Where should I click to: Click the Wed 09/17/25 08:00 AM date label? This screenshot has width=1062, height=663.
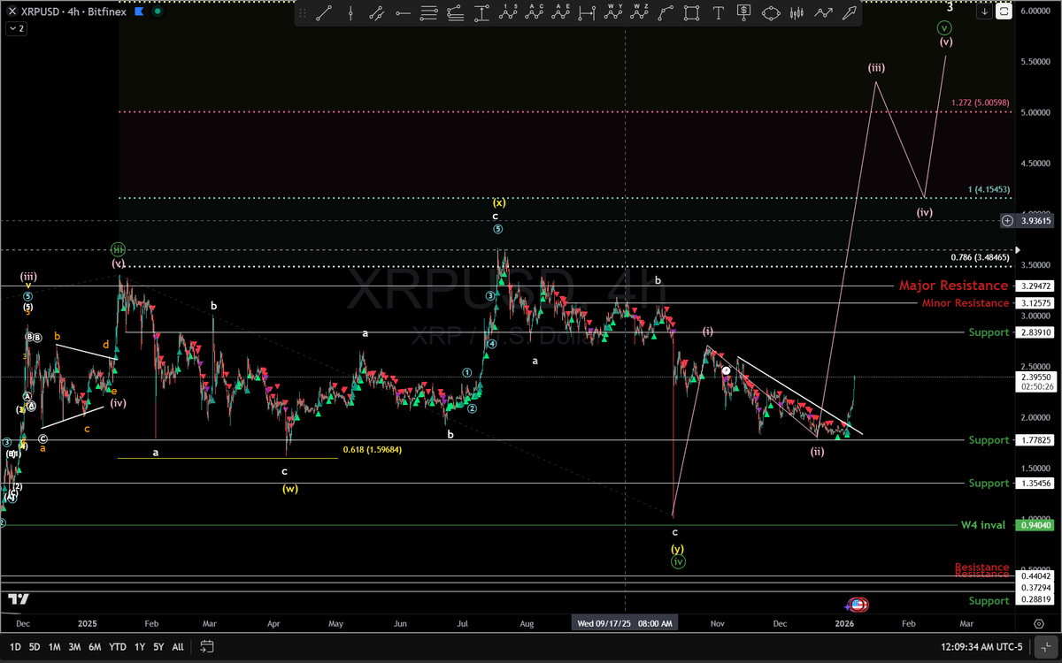(x=625, y=623)
